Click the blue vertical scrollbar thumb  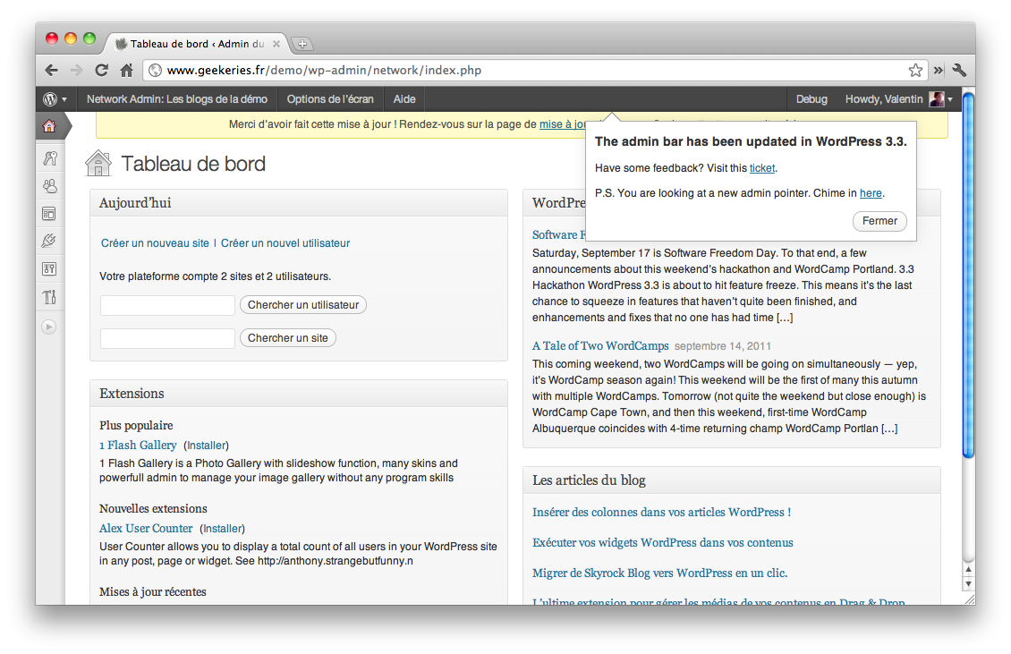[968, 276]
